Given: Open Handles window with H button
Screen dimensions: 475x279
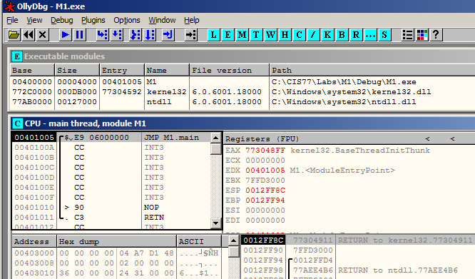Looking at the screenshot, I should (x=285, y=35).
